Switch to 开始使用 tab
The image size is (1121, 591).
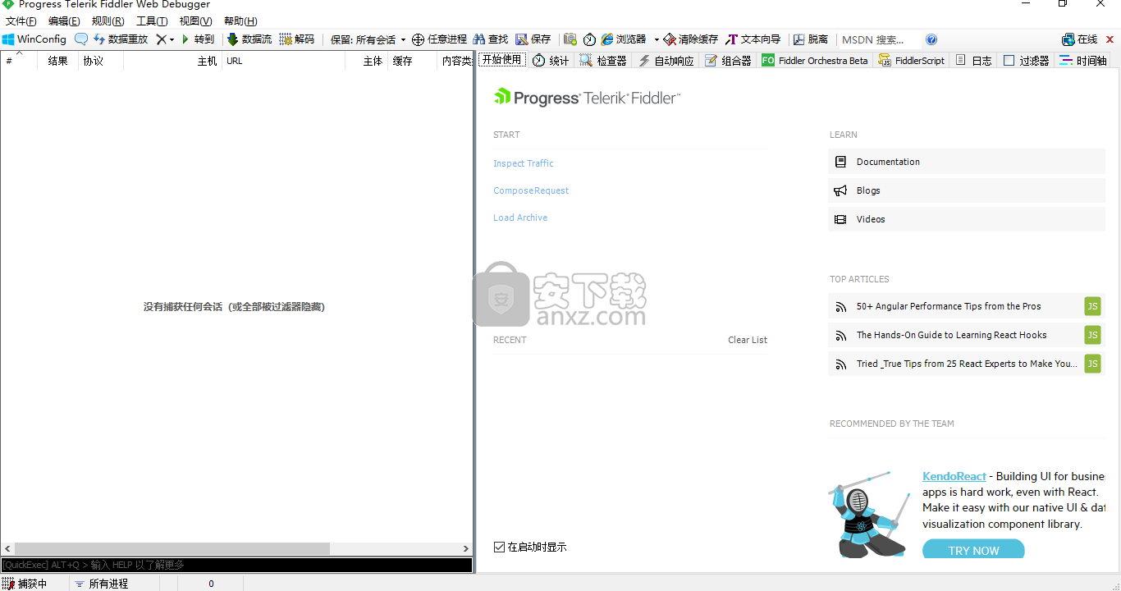click(x=501, y=60)
